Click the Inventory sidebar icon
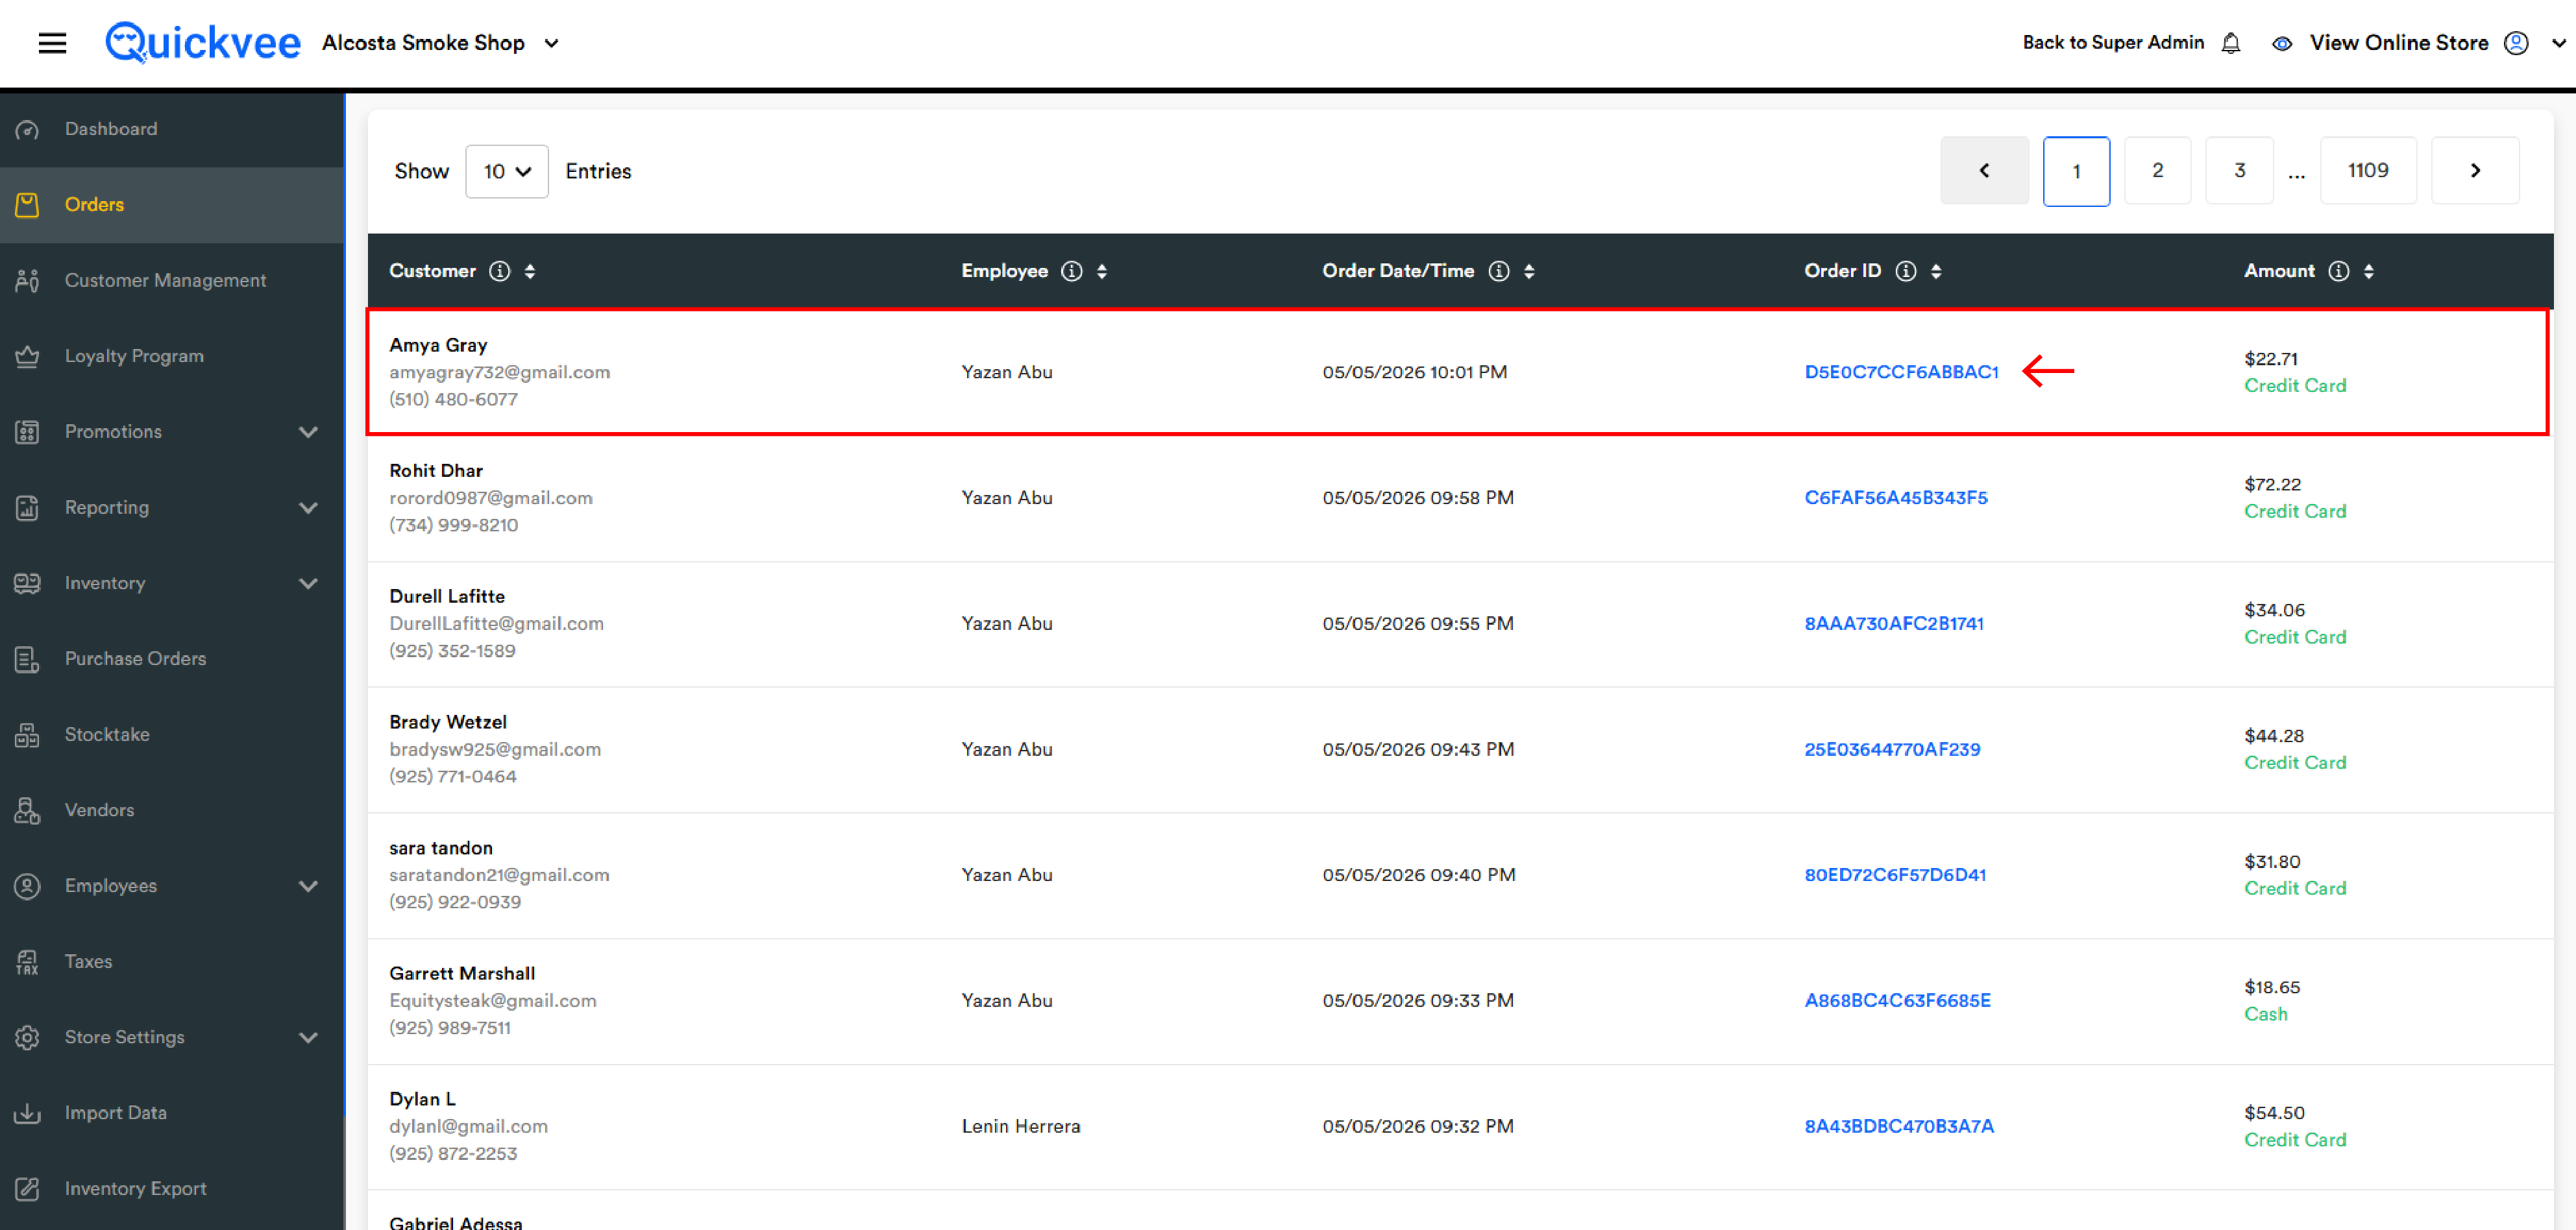Viewport: 2576px width, 1230px height. coord(27,583)
